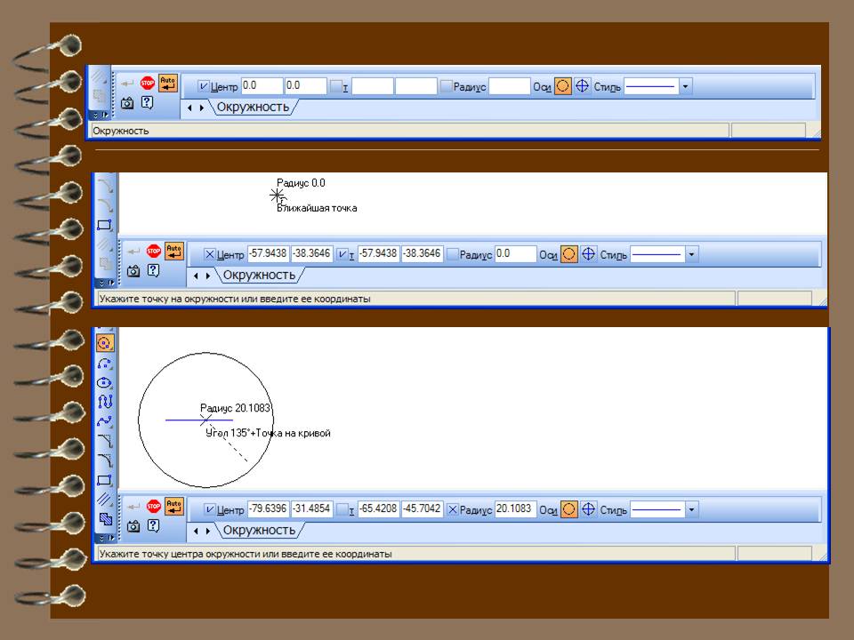Screen dimensions: 854x640
Task: Select the Окружность tab in top panel
Action: click(x=254, y=108)
